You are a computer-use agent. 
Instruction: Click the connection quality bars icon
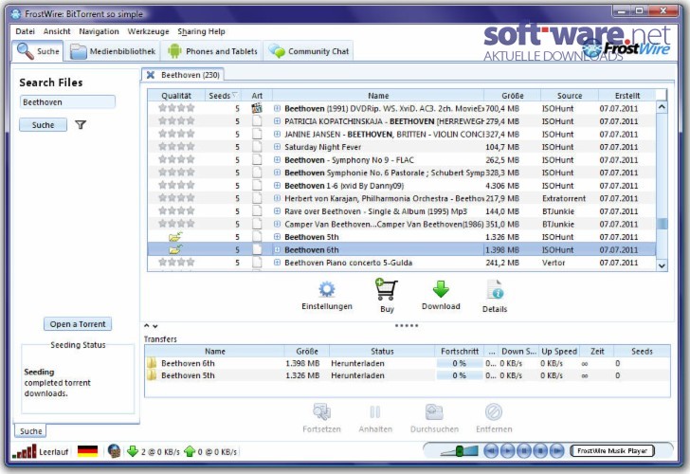pyautogui.click(x=25, y=451)
